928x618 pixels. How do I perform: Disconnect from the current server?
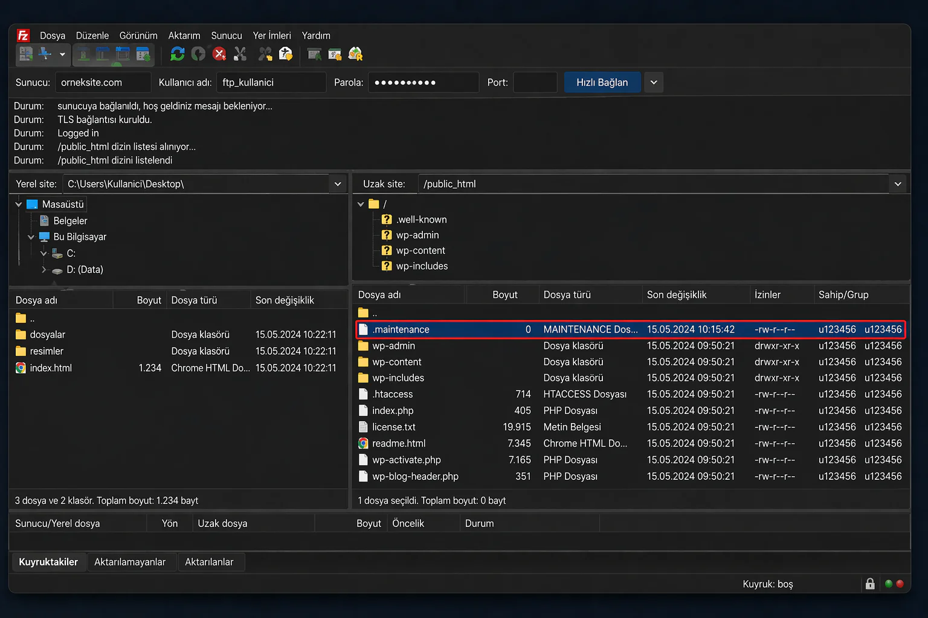pos(240,54)
